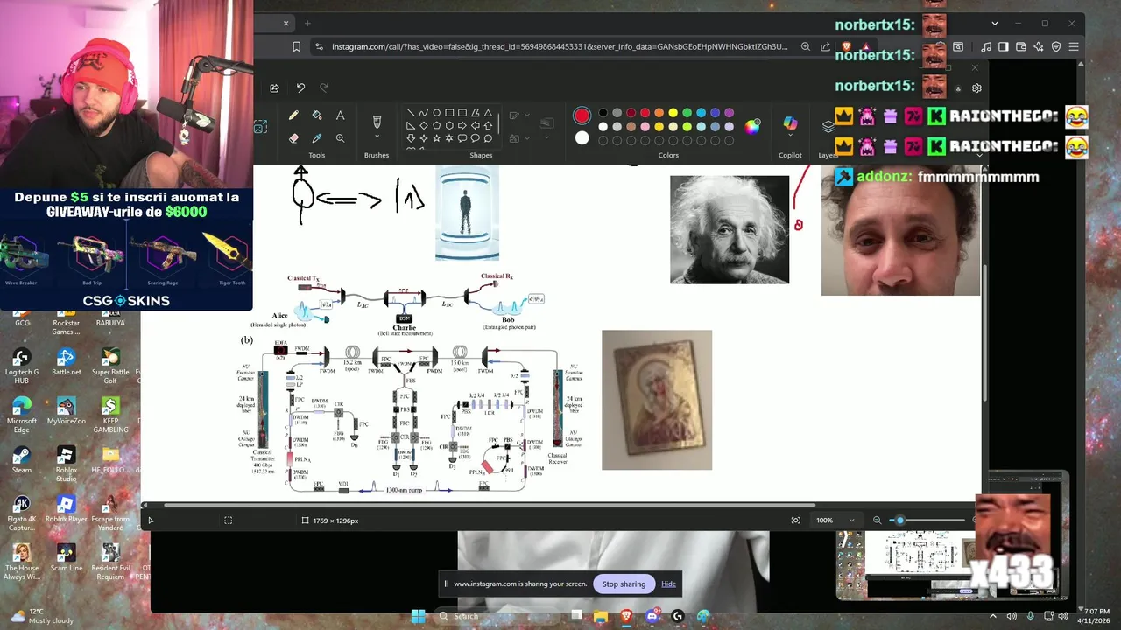Click the Redo arrow in Paint
This screenshot has height=630, width=1121.
tap(324, 87)
